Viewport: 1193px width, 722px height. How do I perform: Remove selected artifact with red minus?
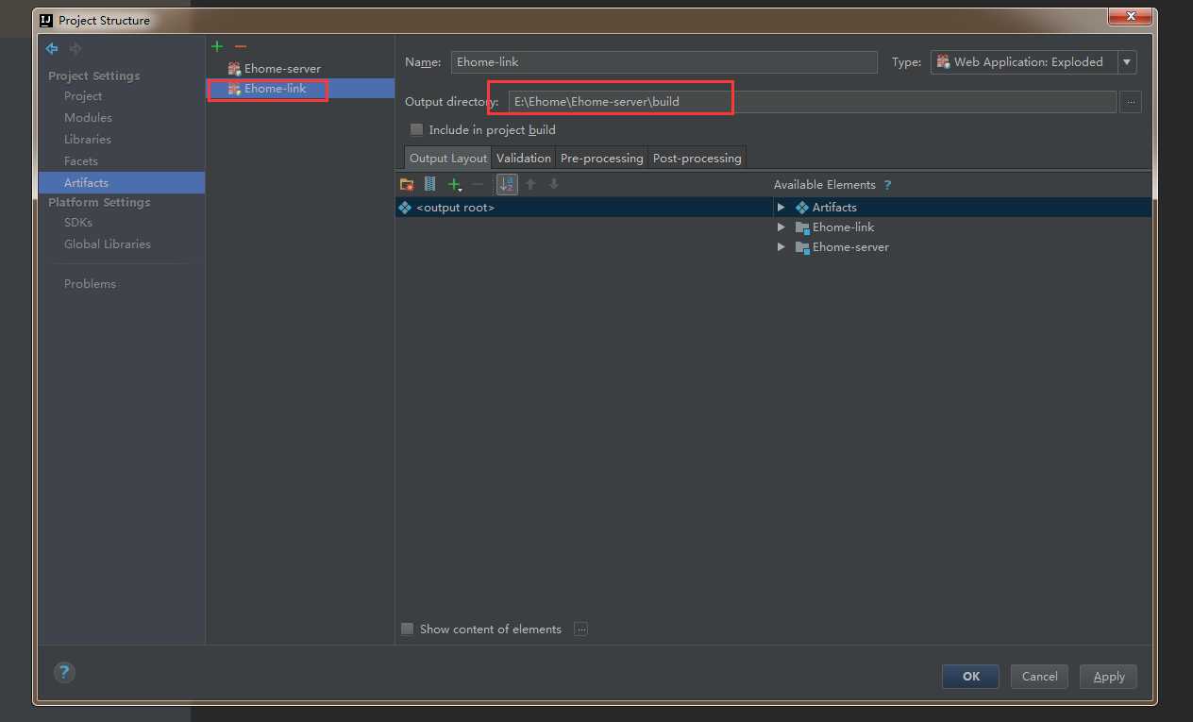[x=241, y=46]
